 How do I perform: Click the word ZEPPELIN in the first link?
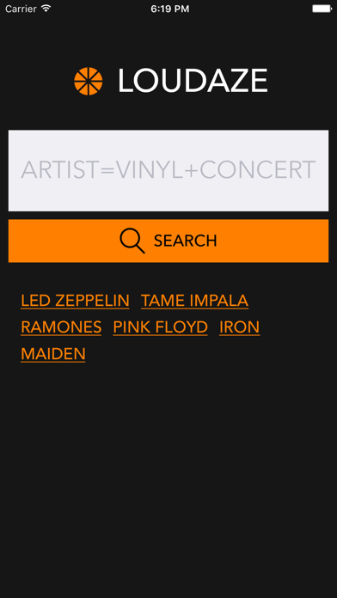point(92,301)
